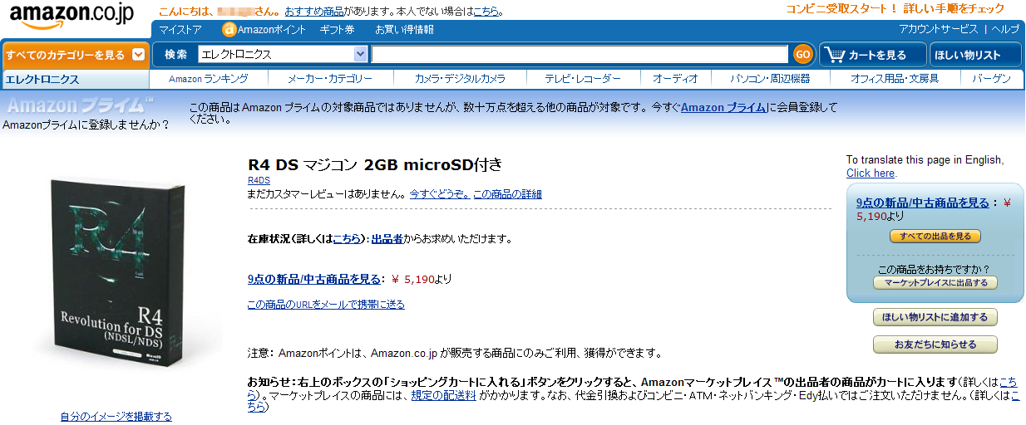Click the R4DS brand link
Viewport: 1026px width, 425px height.
point(259,180)
